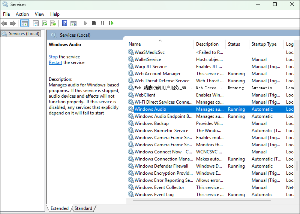This screenshot has width=300, height=214.
Task: Click gear icon beside WebClient
Action: (130, 95)
